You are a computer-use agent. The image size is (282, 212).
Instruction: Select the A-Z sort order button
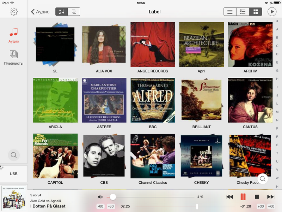(x=61, y=12)
